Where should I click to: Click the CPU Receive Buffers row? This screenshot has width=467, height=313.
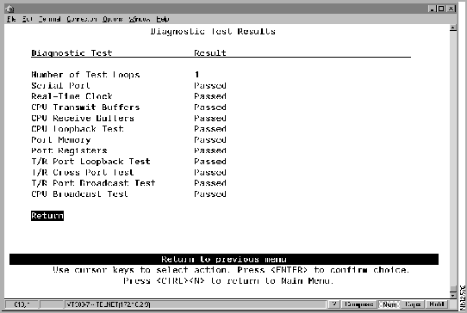(129, 119)
